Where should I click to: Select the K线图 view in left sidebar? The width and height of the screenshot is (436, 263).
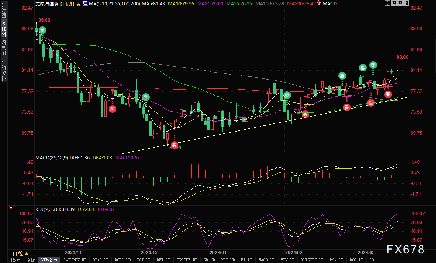click(x=3, y=29)
